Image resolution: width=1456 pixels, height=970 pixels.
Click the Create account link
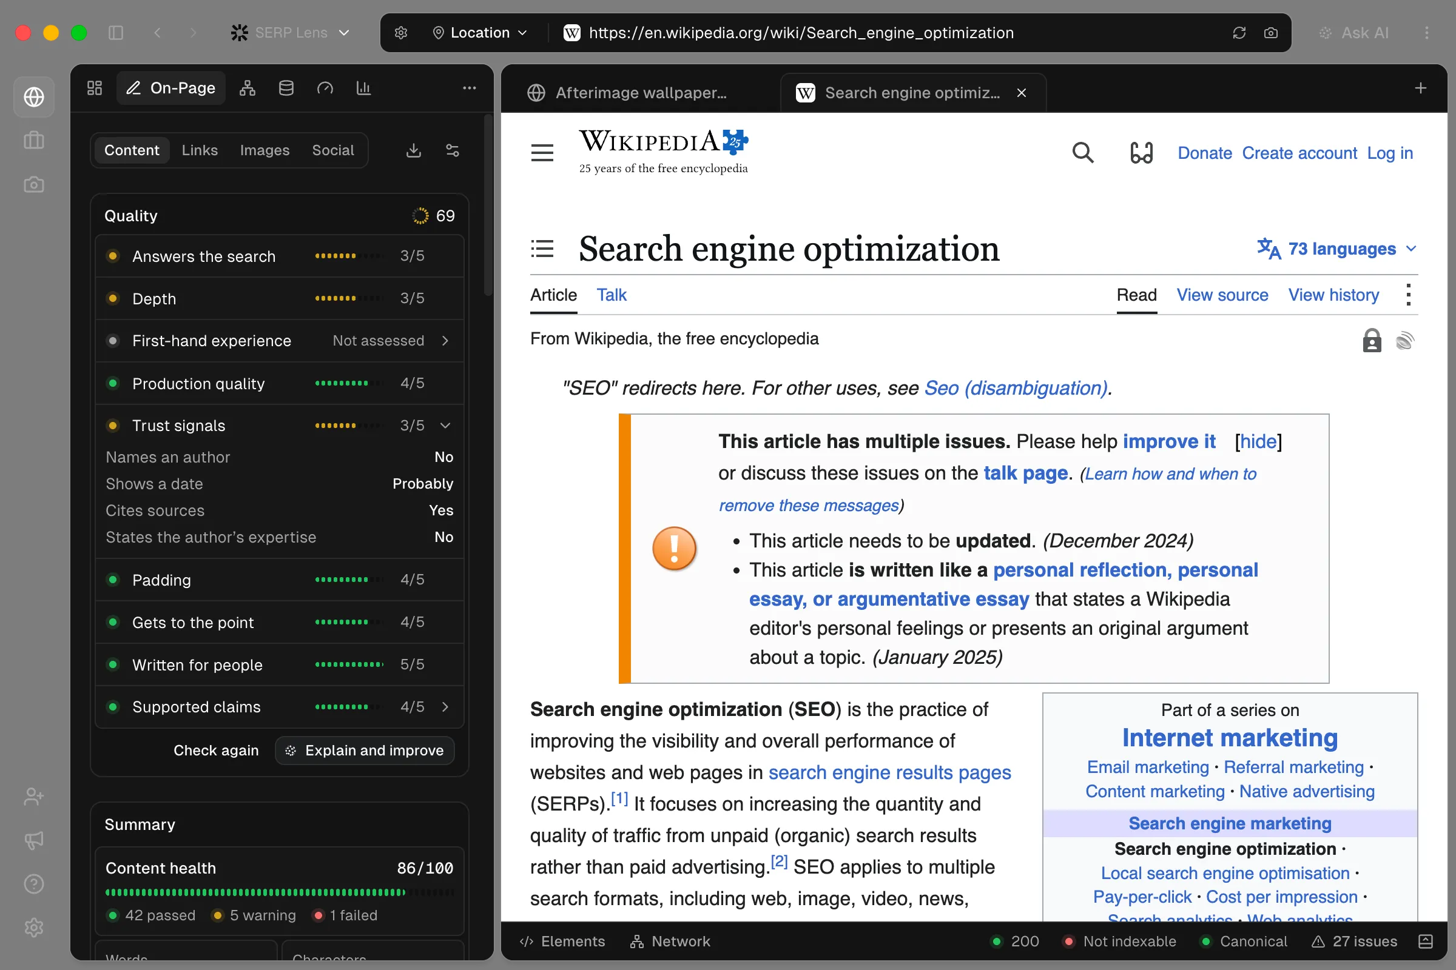(1299, 153)
